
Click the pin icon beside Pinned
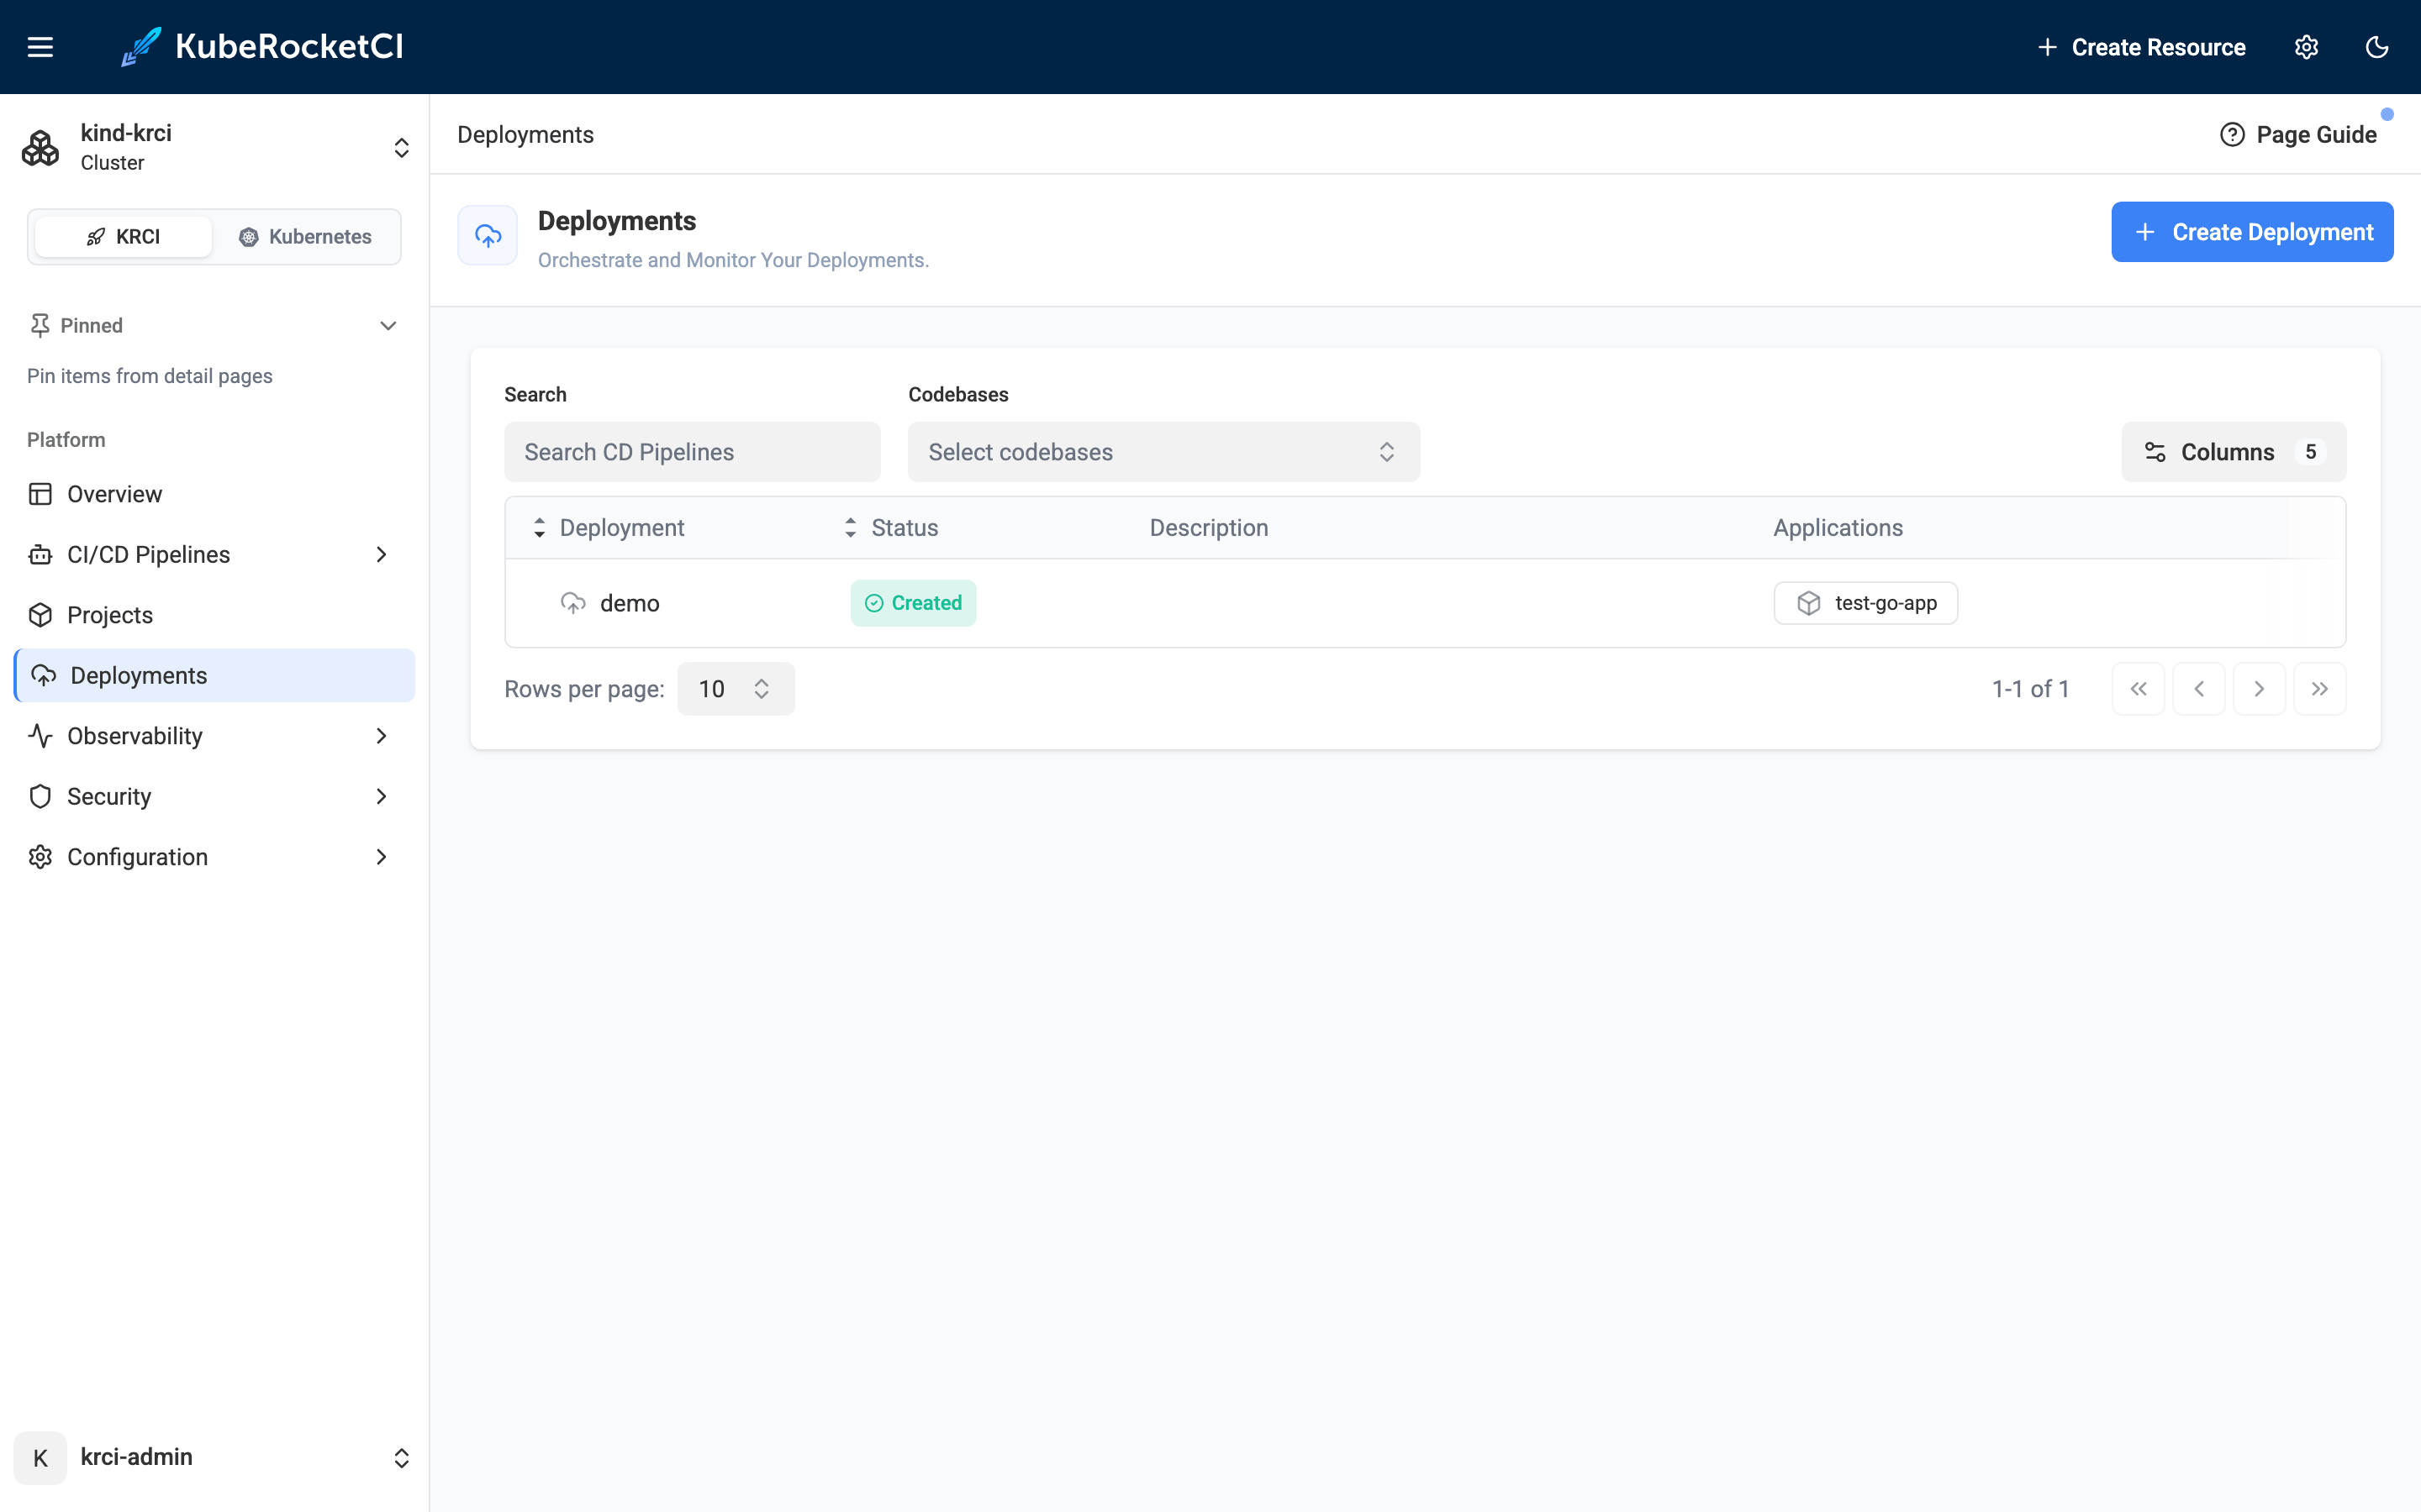coord(39,325)
